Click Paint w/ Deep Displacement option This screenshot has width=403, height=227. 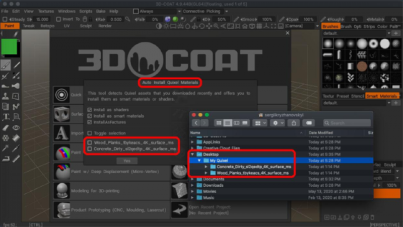coord(111,172)
